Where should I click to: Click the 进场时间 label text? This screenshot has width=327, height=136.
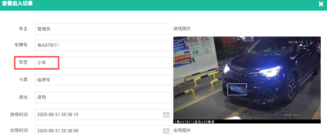(19, 114)
